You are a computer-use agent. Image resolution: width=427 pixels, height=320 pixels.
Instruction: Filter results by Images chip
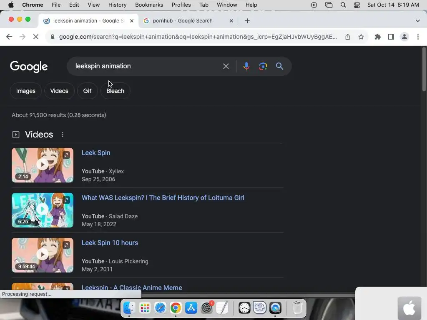[25, 91]
